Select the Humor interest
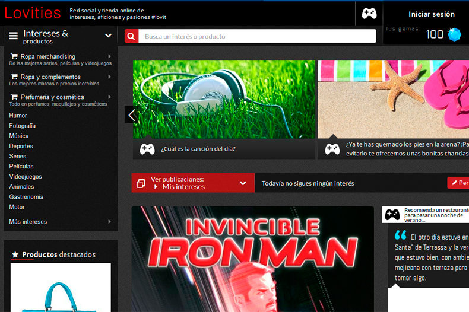The width and height of the screenshot is (469, 312). (18, 116)
